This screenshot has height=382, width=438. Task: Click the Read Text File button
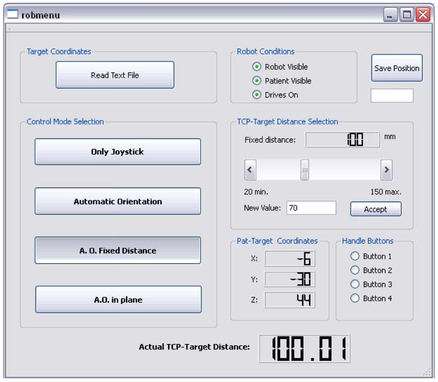point(115,75)
